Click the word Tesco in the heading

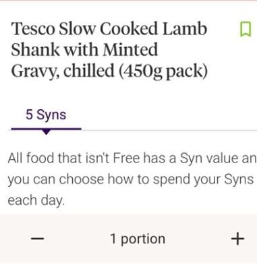click(33, 29)
